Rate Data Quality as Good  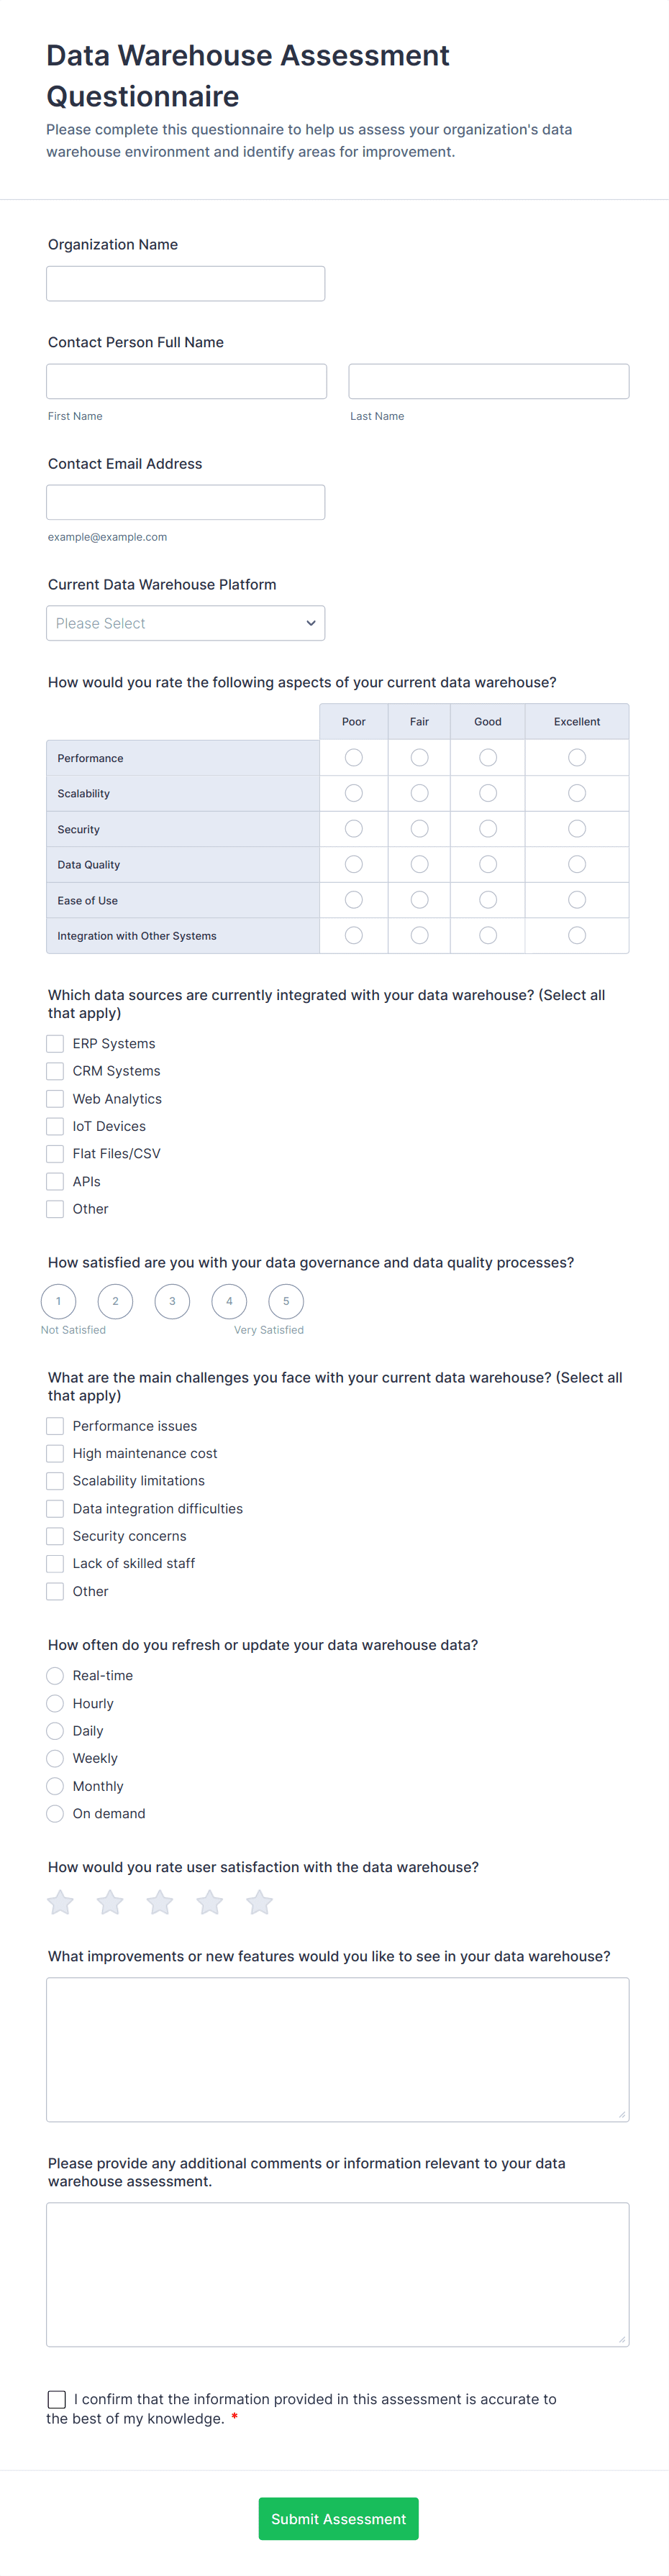tap(487, 864)
